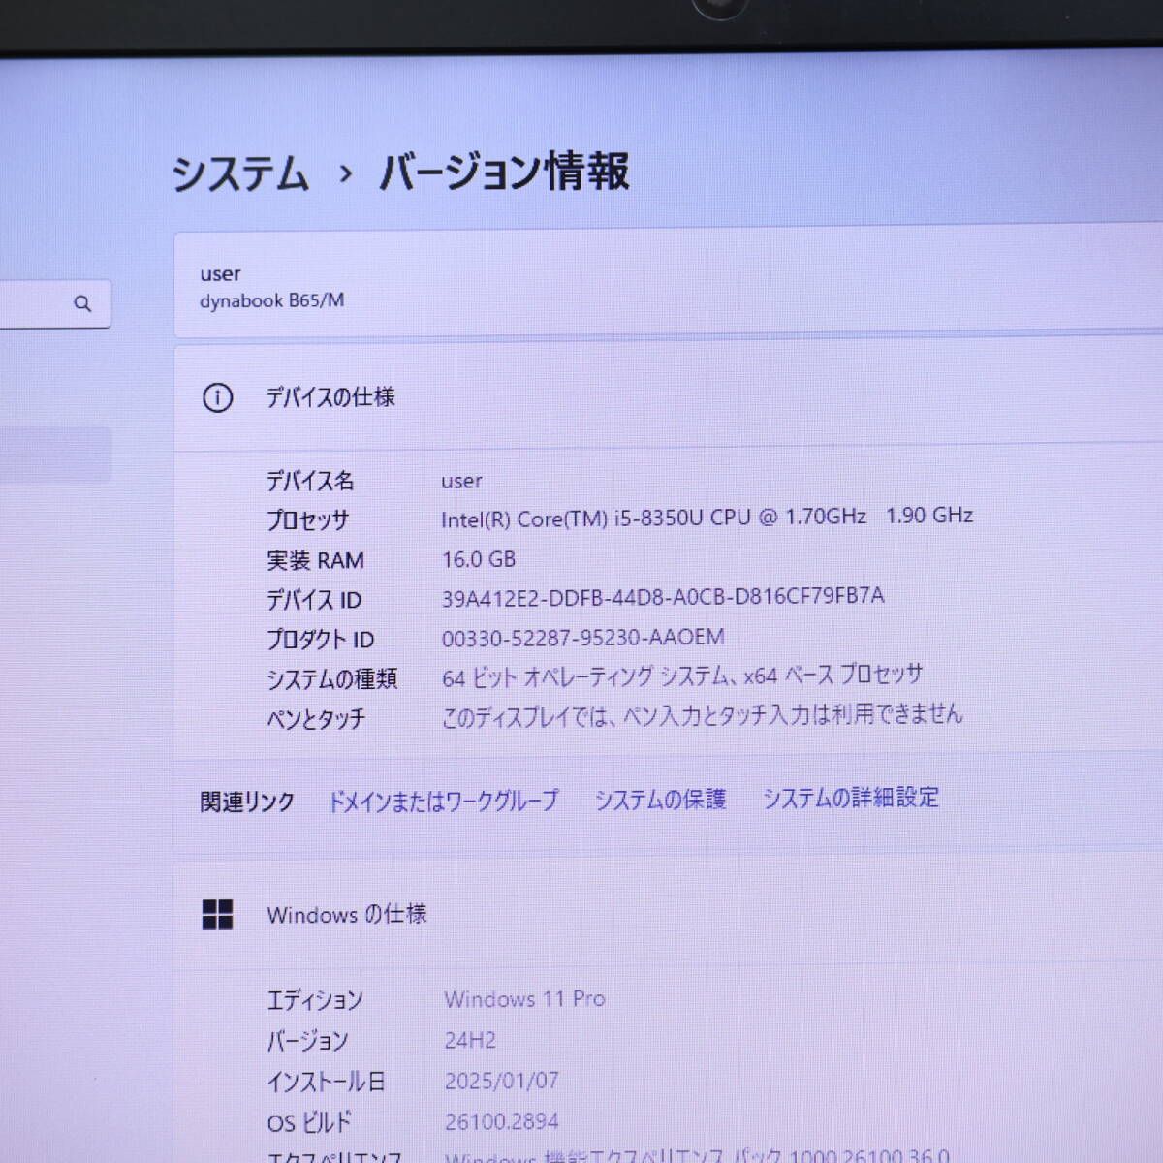The image size is (1163, 1163).
Task: Click the device specifications info icon
Action: point(217,397)
